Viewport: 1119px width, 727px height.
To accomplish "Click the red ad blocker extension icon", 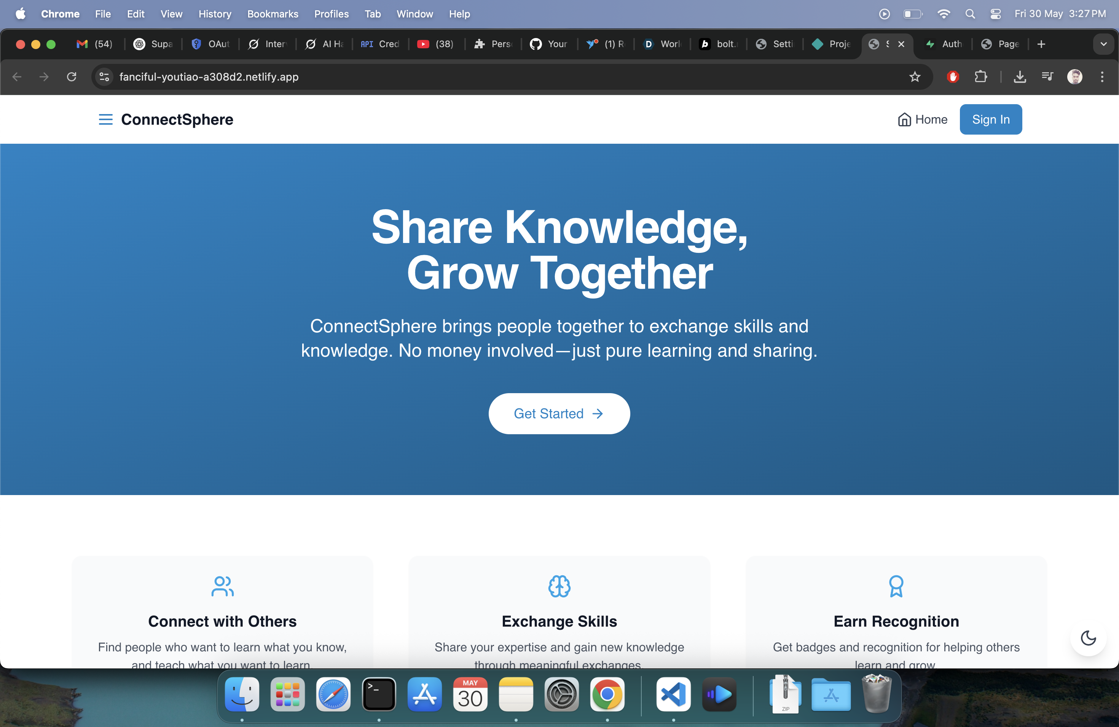I will pos(953,76).
